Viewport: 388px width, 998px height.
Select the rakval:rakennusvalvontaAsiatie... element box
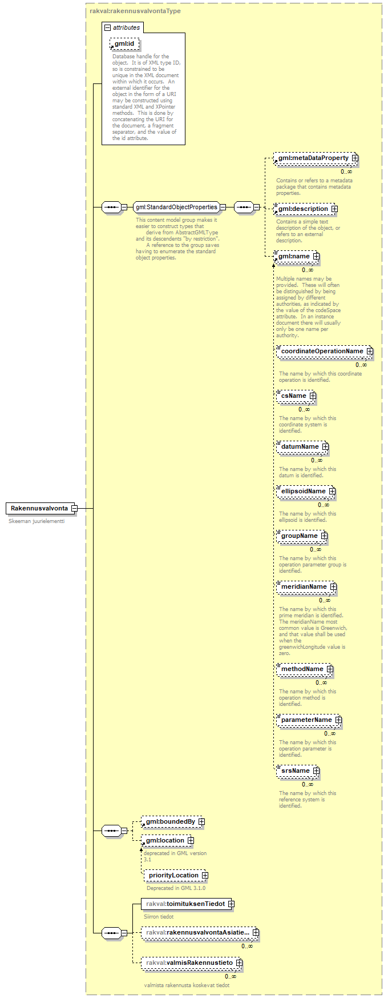click(198, 932)
